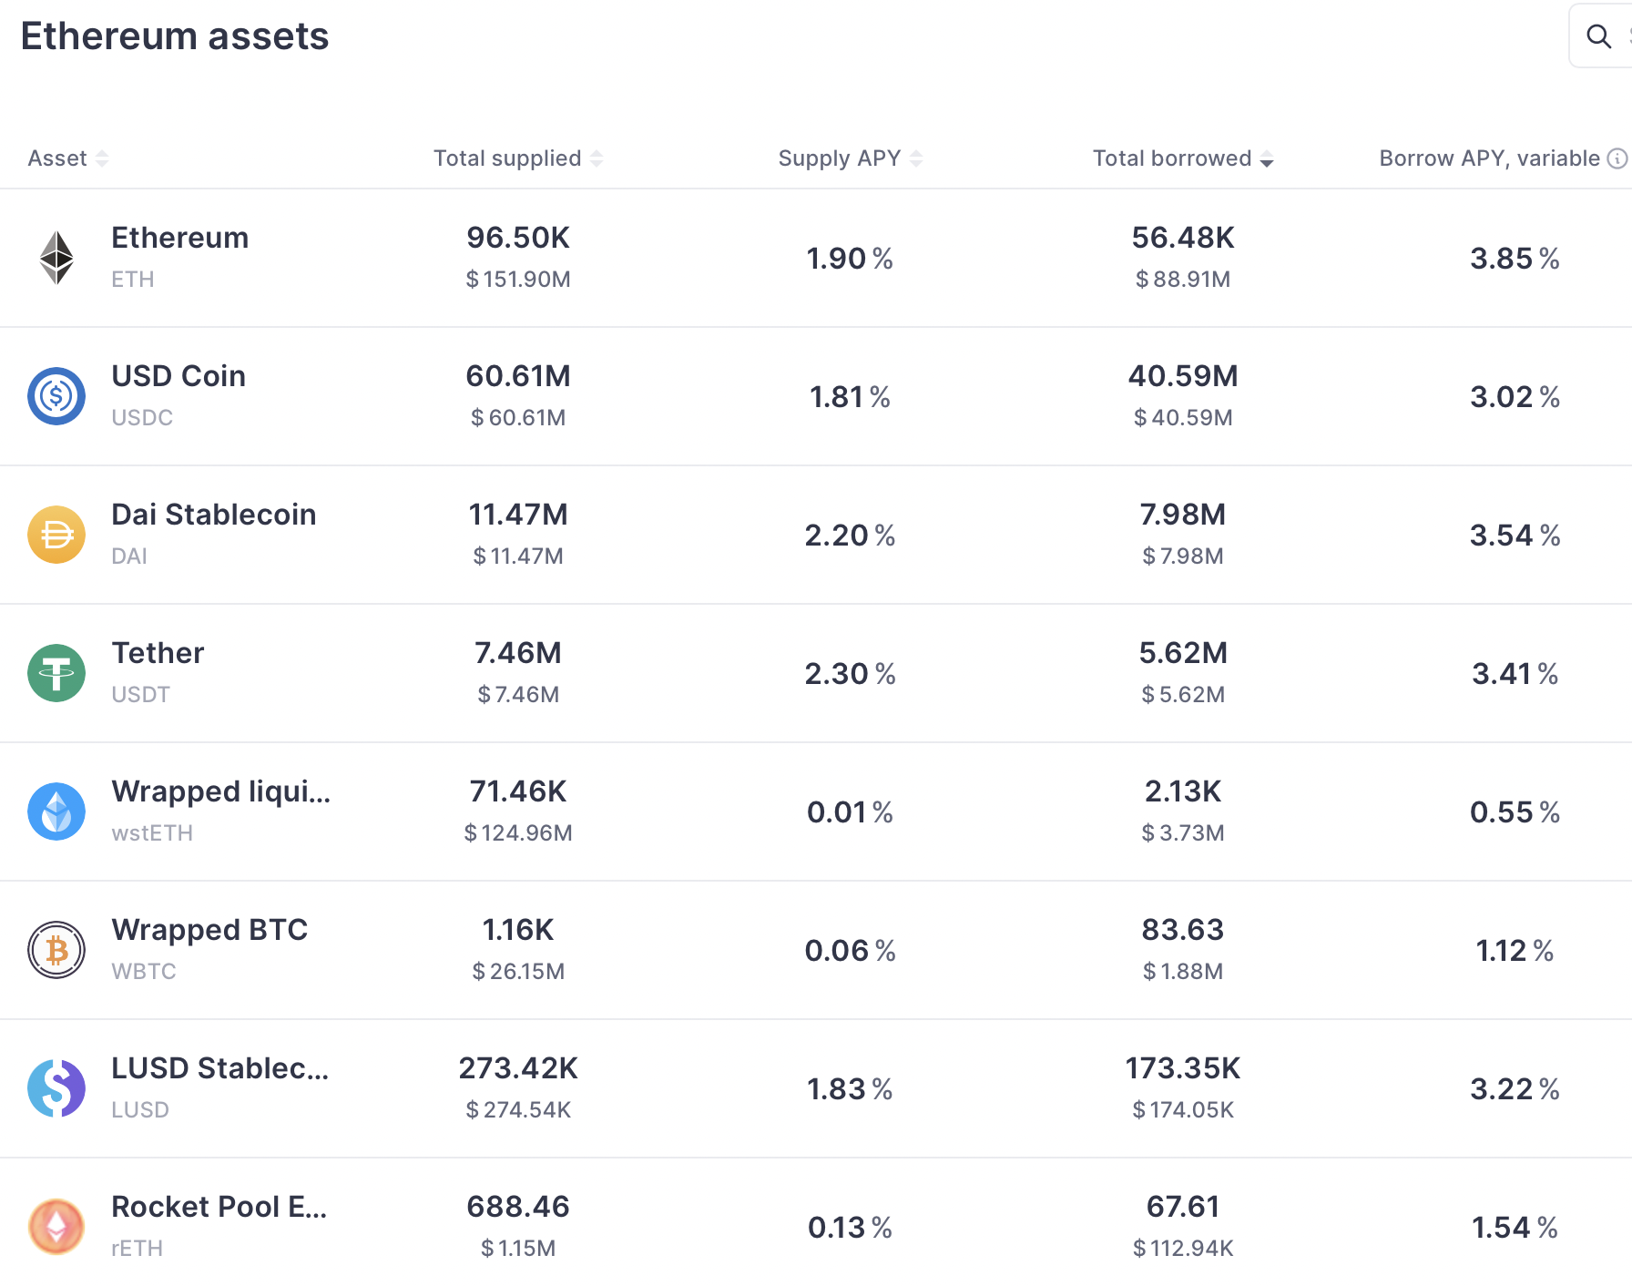The width and height of the screenshot is (1632, 1286).
Task: Click Wrapped BTC total supplied 1.16K
Action: (518, 930)
